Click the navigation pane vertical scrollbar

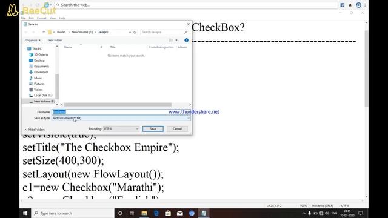[x=57, y=87]
